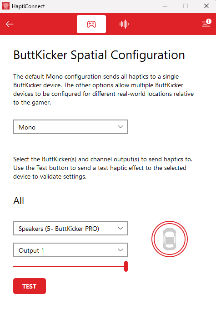The height and width of the screenshot is (329, 216).
Task: Click the HaptiConnect logo in the title bar
Action: [6, 6]
